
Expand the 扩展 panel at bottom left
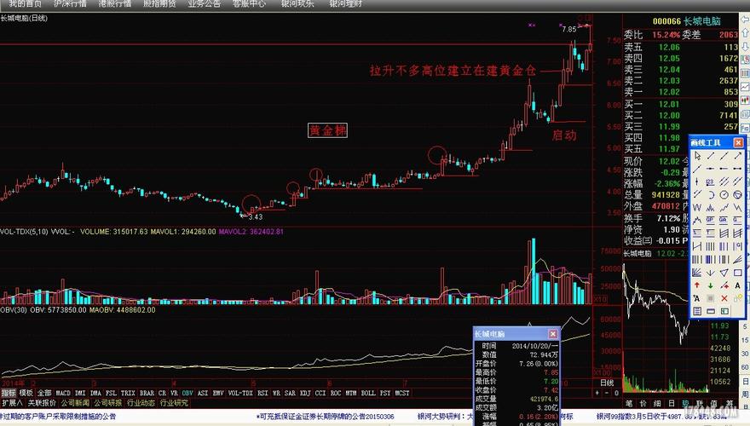(x=12, y=403)
